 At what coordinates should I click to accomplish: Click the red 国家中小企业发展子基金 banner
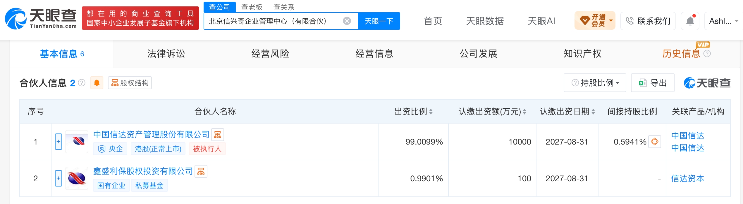[x=140, y=18]
